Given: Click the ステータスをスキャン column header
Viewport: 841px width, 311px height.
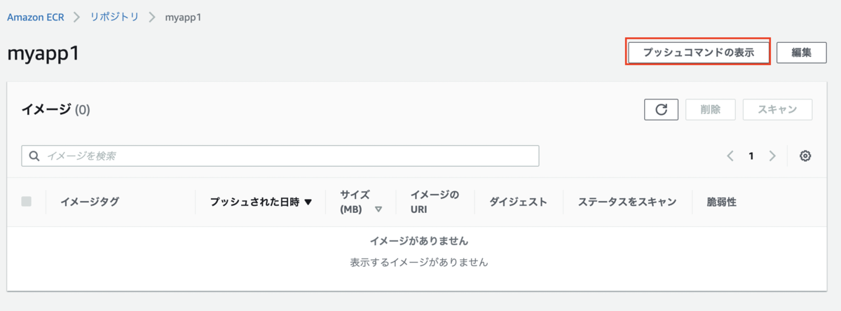Looking at the screenshot, I should pos(627,202).
